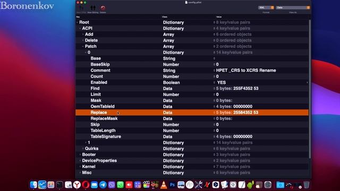Image resolution: width=340 pixels, height=191 pixels.
Task: Open Final Cut Pro from the Dock
Action: 146,185
